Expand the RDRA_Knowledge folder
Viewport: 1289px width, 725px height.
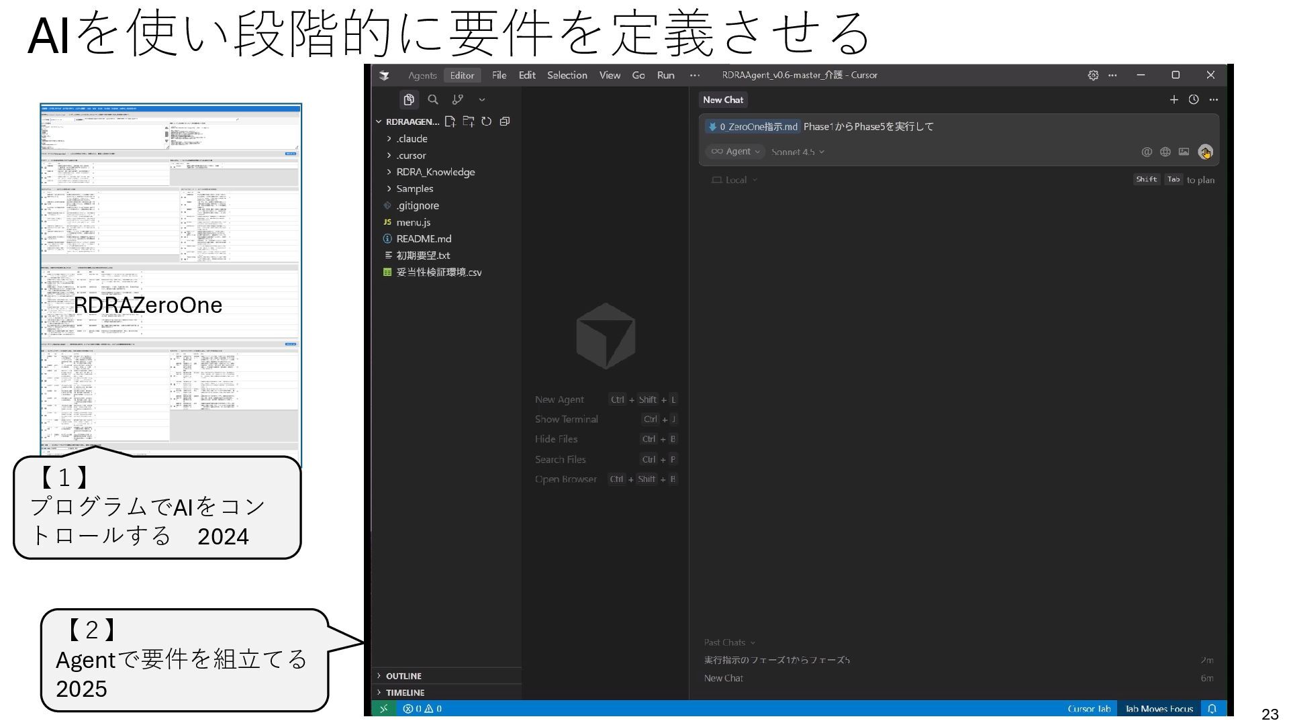435,172
